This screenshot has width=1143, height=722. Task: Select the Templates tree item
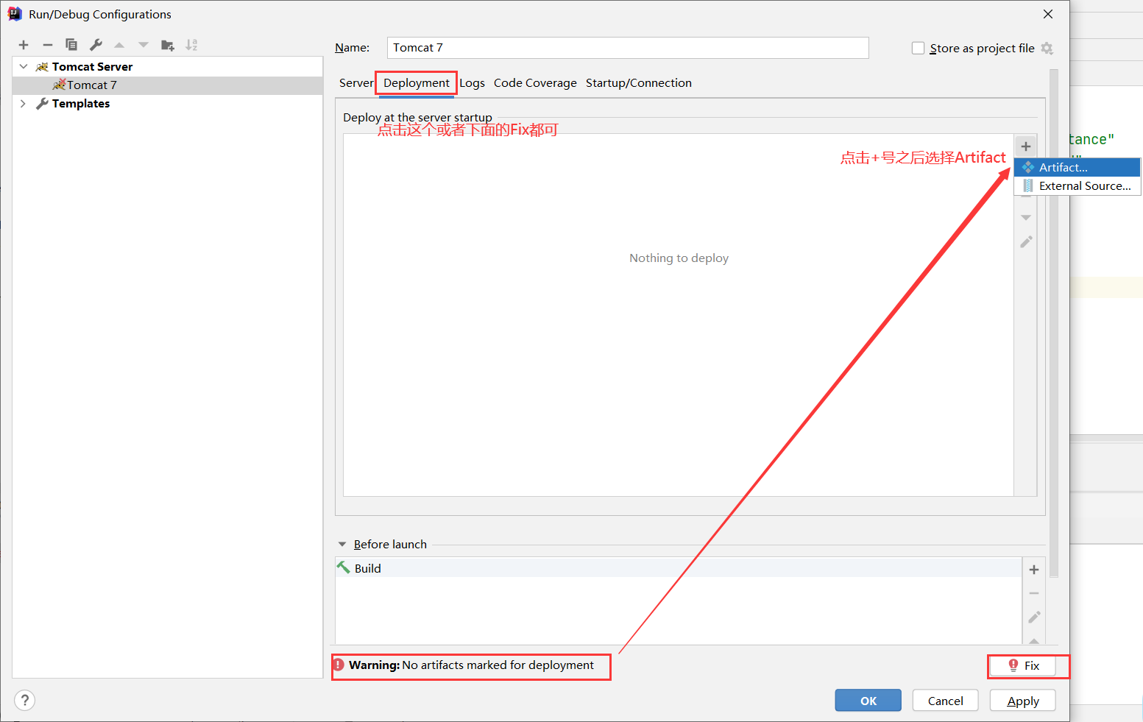point(168,104)
